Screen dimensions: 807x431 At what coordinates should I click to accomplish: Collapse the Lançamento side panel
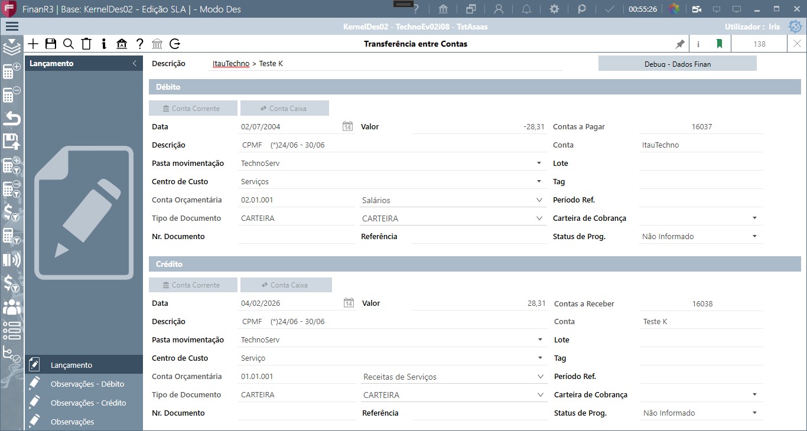135,63
